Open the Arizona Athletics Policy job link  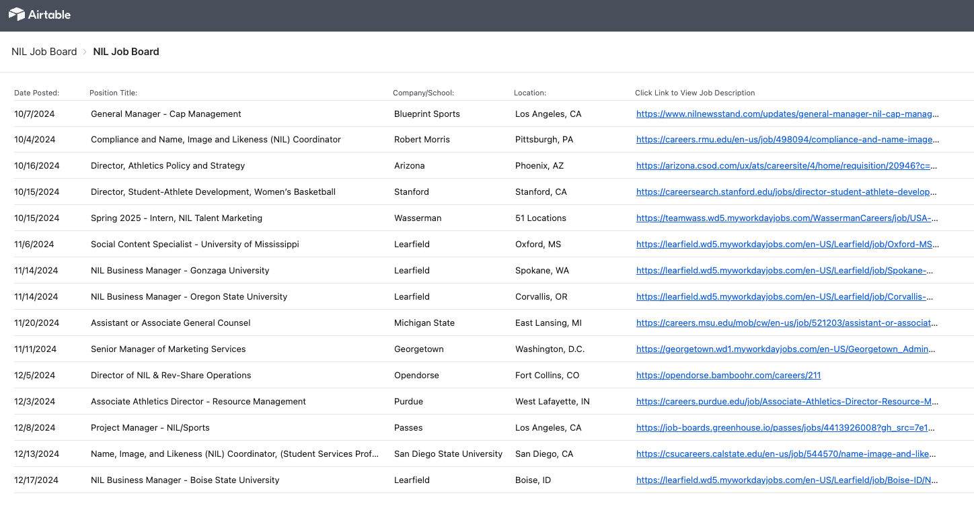coord(786,166)
